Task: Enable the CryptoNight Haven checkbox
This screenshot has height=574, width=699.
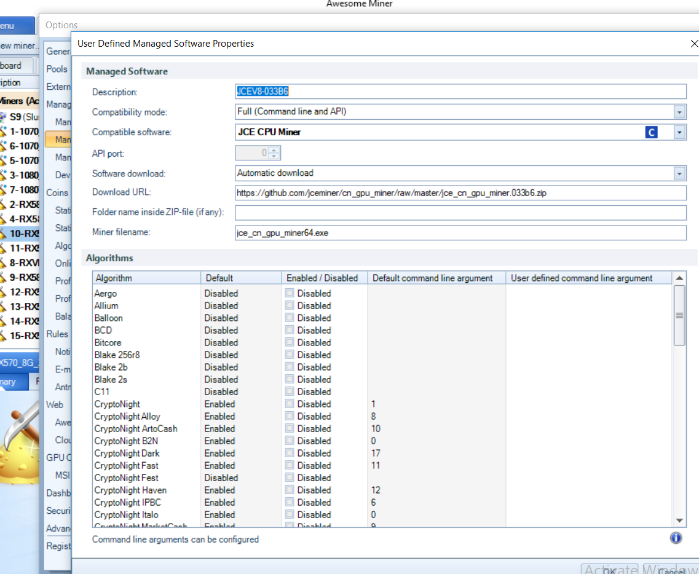Action: click(x=290, y=489)
